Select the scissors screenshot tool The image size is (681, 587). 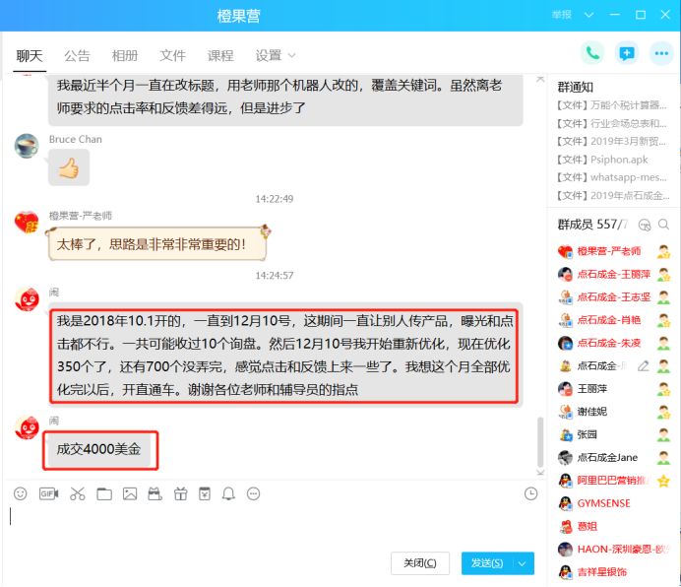point(78,493)
